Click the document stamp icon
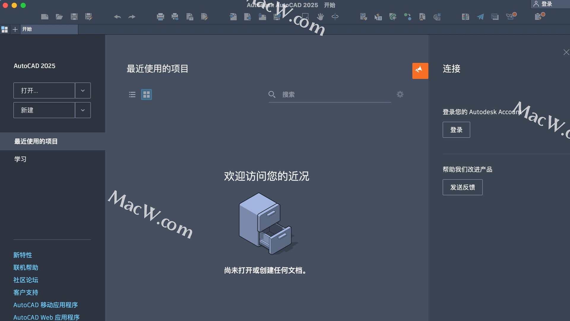This screenshot has height=321, width=570. point(422,17)
